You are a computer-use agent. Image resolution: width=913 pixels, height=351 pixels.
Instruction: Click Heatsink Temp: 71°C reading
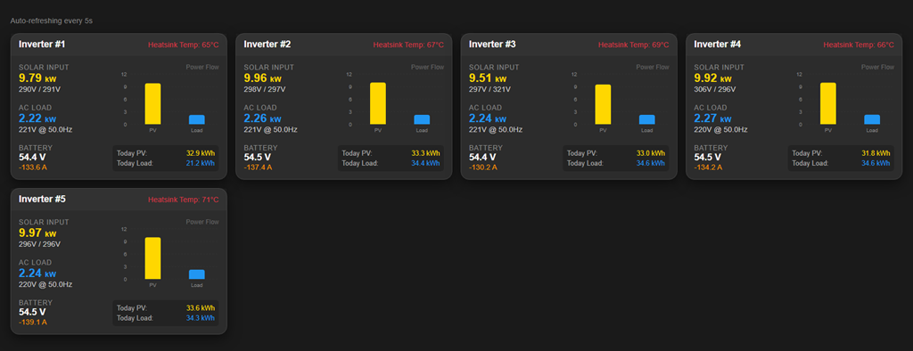click(184, 200)
